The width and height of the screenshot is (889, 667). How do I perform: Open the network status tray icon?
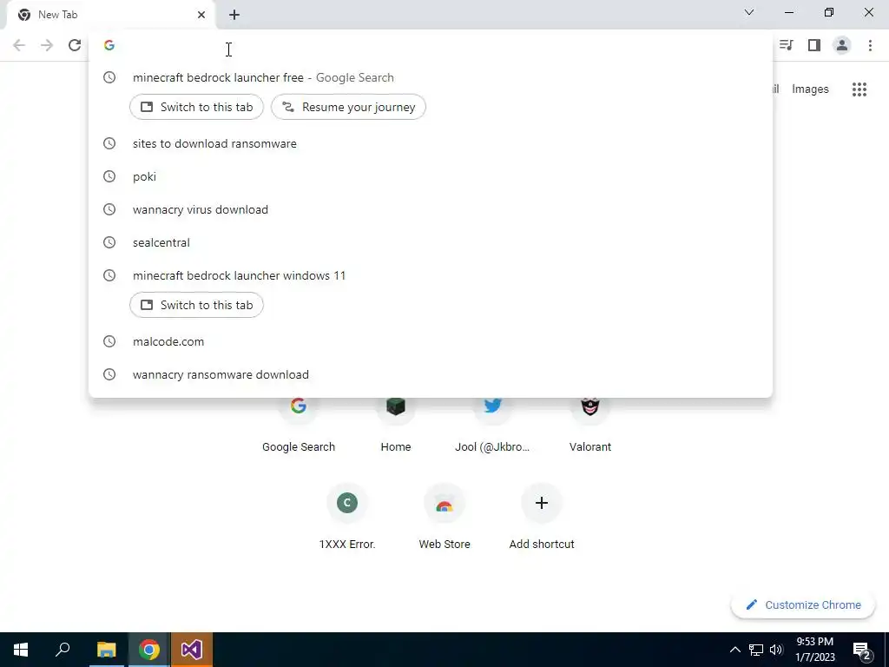pos(756,650)
